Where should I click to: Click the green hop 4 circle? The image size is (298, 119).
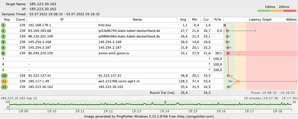pyautogui.click(x=3, y=42)
